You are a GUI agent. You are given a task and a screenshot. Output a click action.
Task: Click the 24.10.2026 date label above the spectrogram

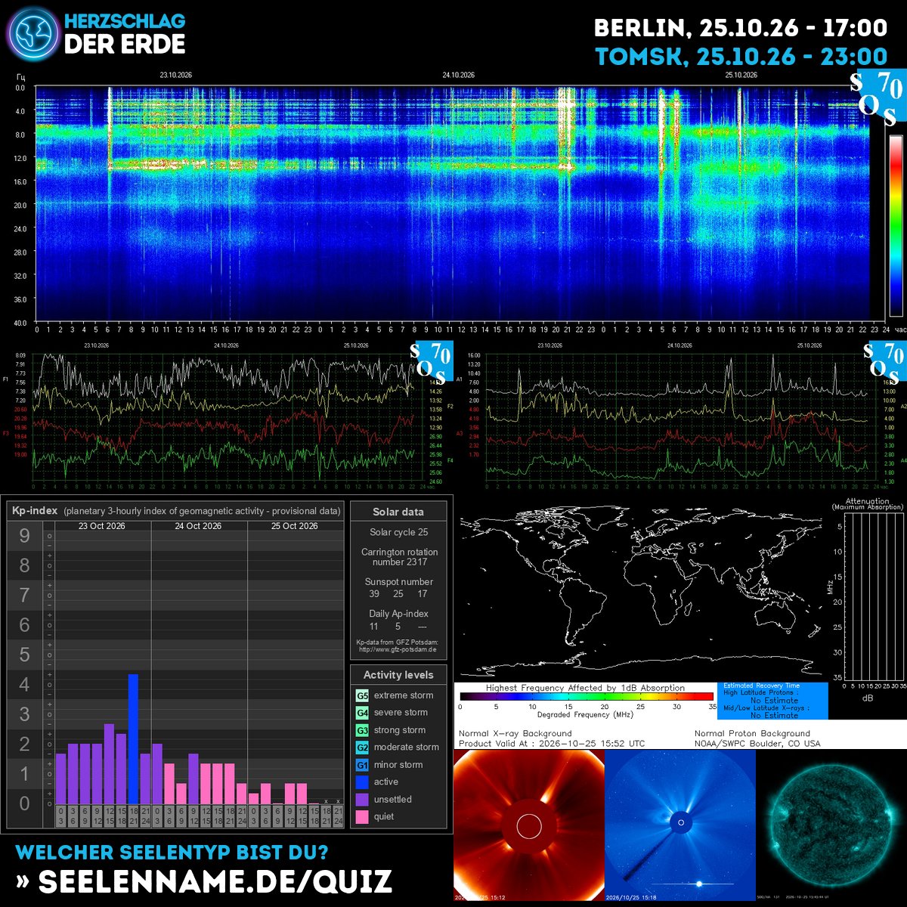[458, 75]
